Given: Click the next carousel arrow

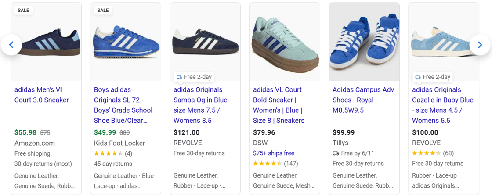Looking at the screenshot, I should click(480, 45).
